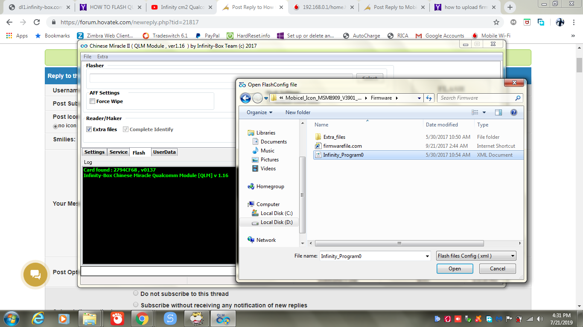
Task: Switch to Google Chrome in the taskbar
Action: pyautogui.click(x=142, y=318)
